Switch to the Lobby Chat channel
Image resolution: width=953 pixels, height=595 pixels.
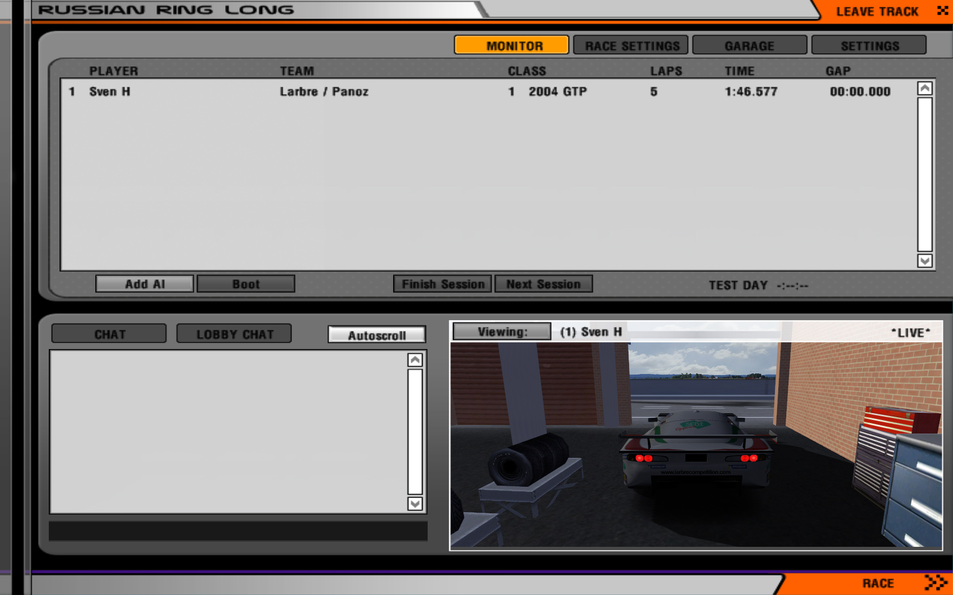coord(234,334)
